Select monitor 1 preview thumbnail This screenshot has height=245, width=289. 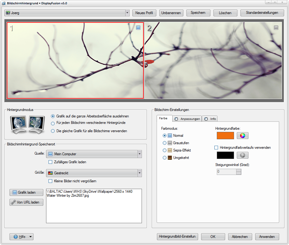point(75,61)
